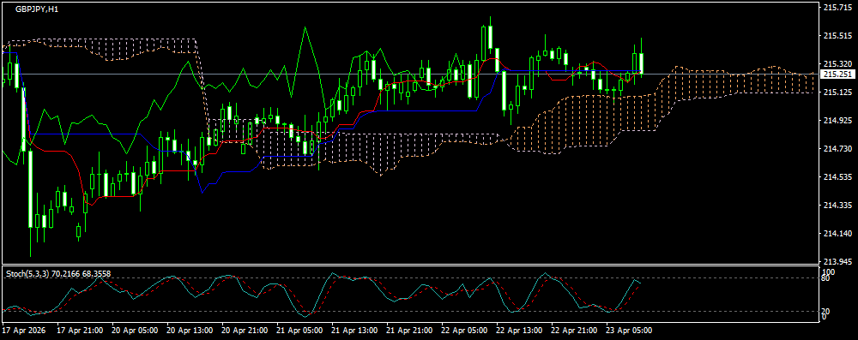Click the 21 Apr 13:00 time label
Image resolution: width=858 pixels, height=340 pixels.
[x=354, y=331]
